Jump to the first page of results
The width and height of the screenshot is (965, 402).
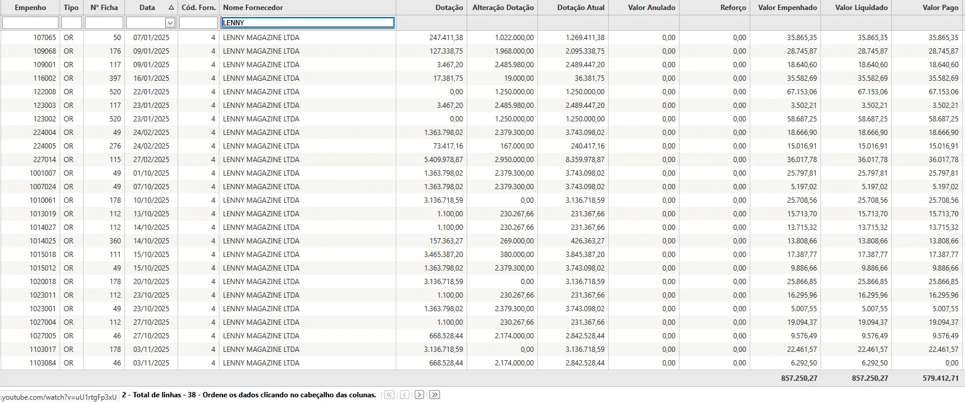click(x=389, y=395)
